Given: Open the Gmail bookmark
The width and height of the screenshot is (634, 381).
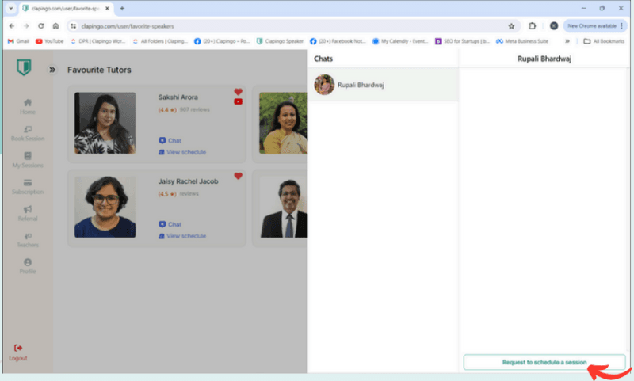Looking at the screenshot, I should coord(18,40).
